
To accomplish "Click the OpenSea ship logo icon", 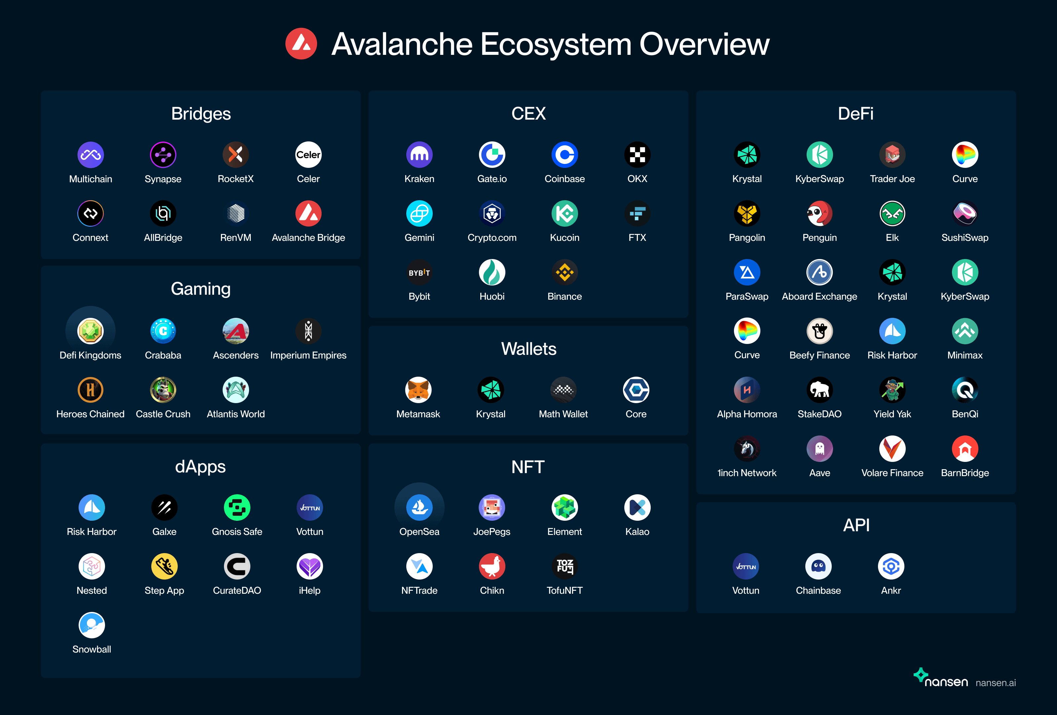I will 419,508.
